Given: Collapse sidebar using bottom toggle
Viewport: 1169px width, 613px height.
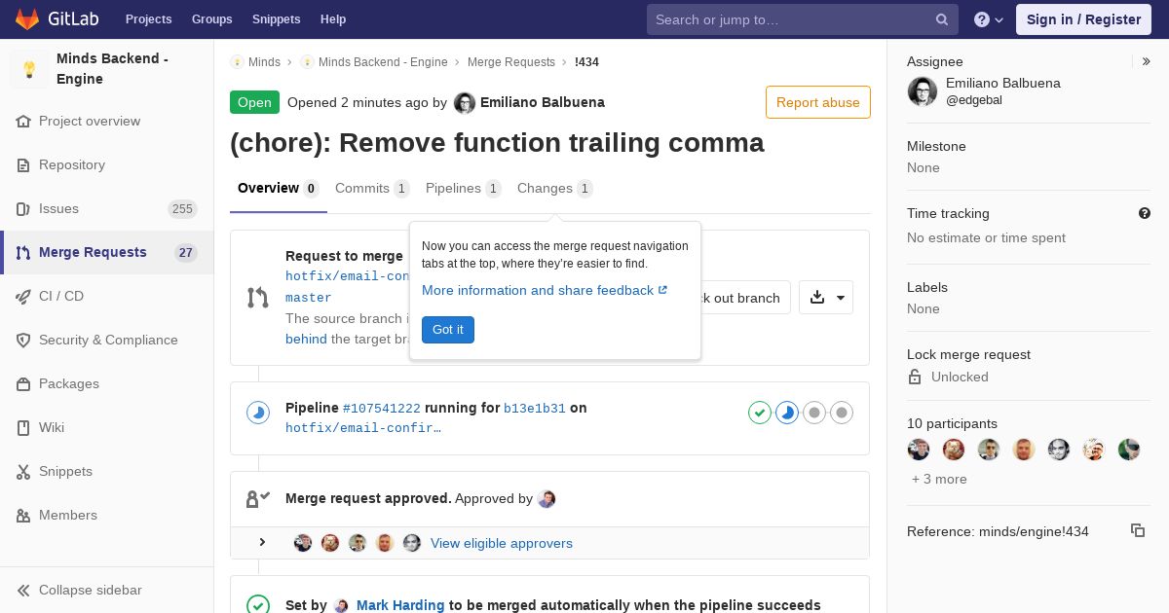Looking at the screenshot, I should pyautogui.click(x=90, y=590).
